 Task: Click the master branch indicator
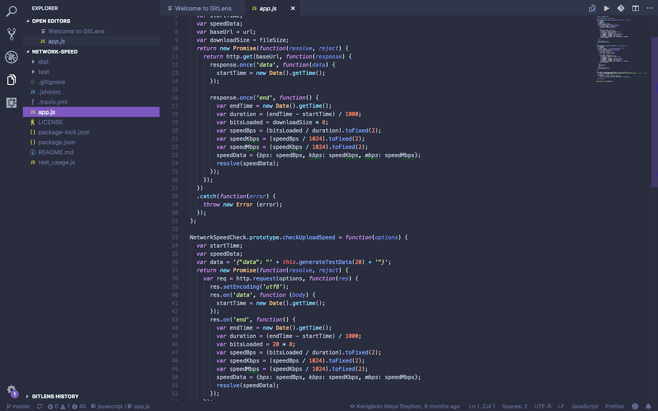(x=19, y=406)
